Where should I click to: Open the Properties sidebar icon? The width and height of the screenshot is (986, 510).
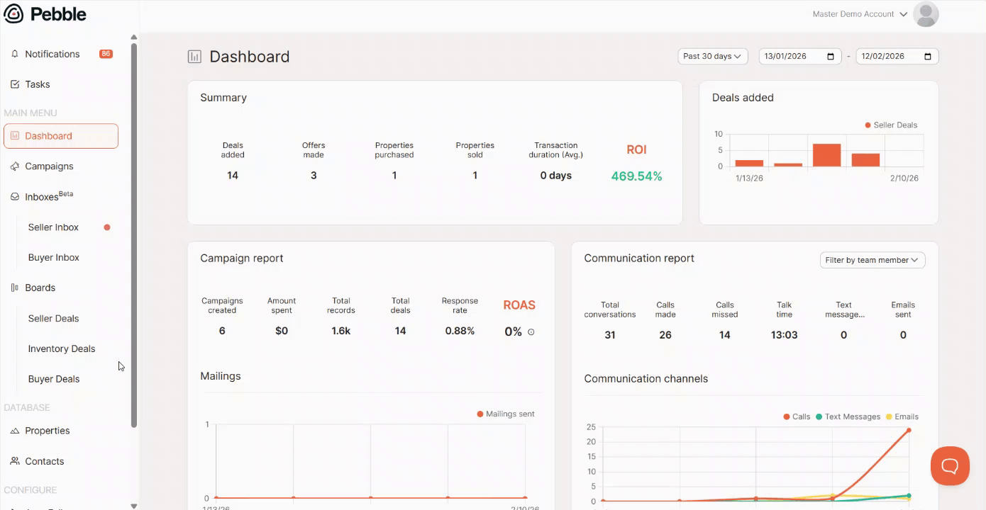(x=15, y=431)
